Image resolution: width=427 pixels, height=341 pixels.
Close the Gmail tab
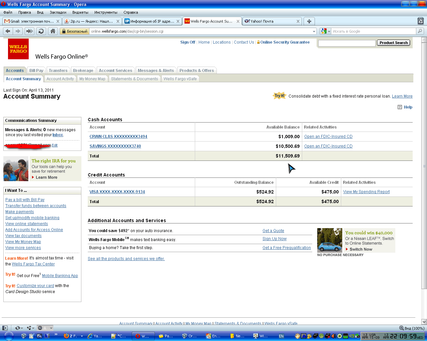[x=58, y=21]
